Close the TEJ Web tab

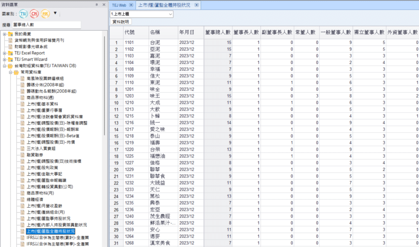pyautogui.click(x=131, y=5)
